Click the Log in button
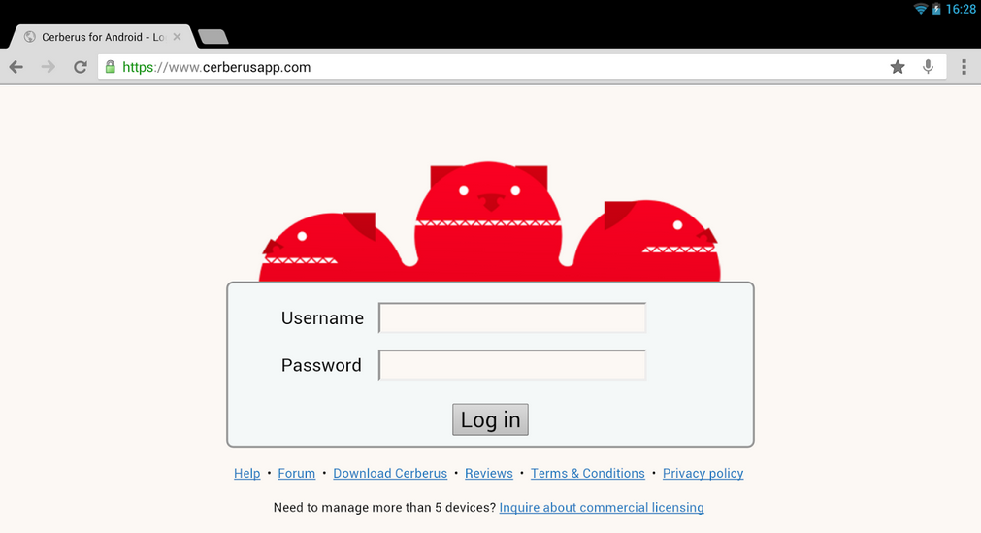Image resolution: width=981 pixels, height=533 pixels. (491, 419)
